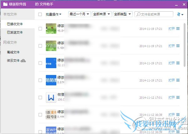The image size is (188, 134).
Task: Open more menu for YY语音 file row
Action: coord(178,46)
